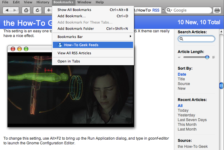The image size is (224, 150).
Task: Click the Search Articles input field
Action: (x=196, y=39)
